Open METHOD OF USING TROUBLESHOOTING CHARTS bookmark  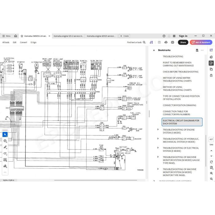pos(177,88)
